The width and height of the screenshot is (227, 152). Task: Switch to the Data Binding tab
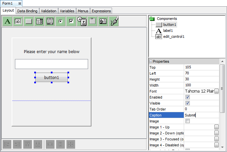tap(27, 11)
